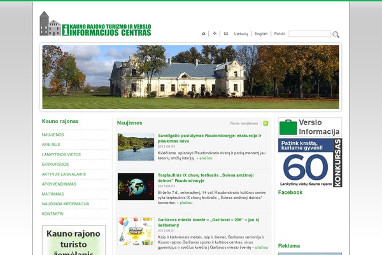Click plačiau link under choir festival article

click(x=186, y=203)
